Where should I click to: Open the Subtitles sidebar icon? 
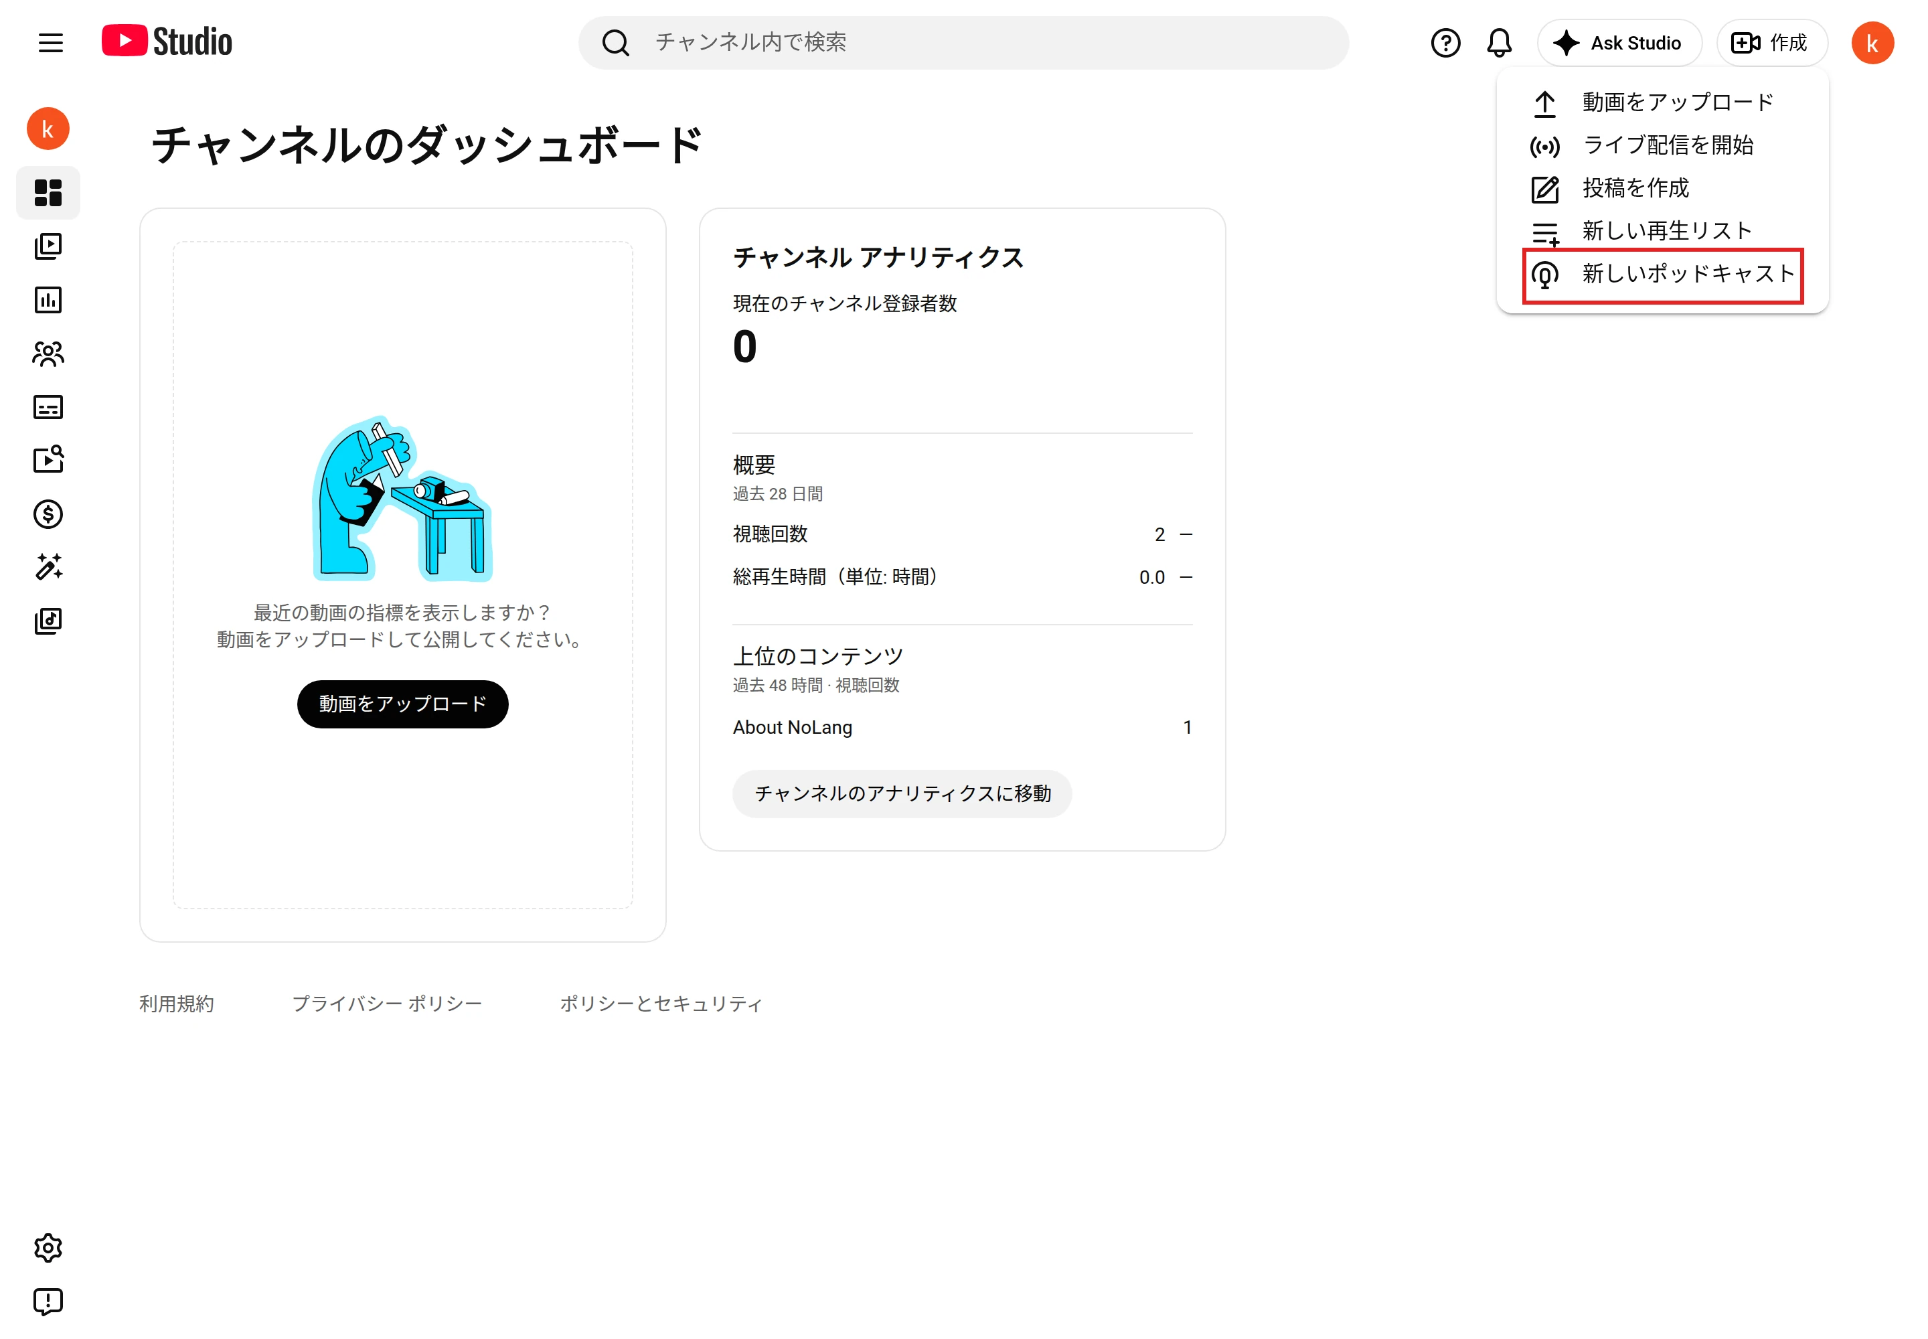(48, 407)
